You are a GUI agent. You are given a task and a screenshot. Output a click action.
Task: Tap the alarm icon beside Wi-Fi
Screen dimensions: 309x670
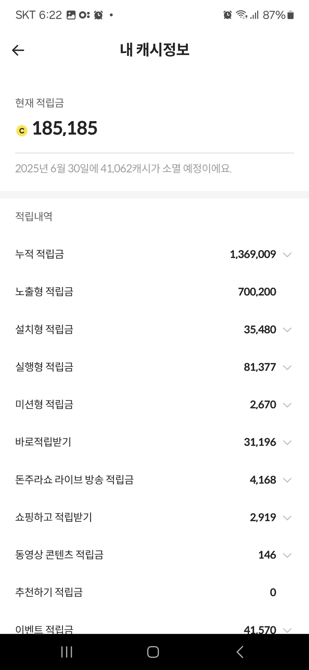pos(227,15)
